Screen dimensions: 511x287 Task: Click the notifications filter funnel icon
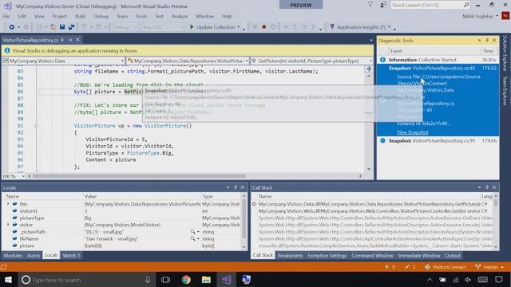[x=370, y=5]
